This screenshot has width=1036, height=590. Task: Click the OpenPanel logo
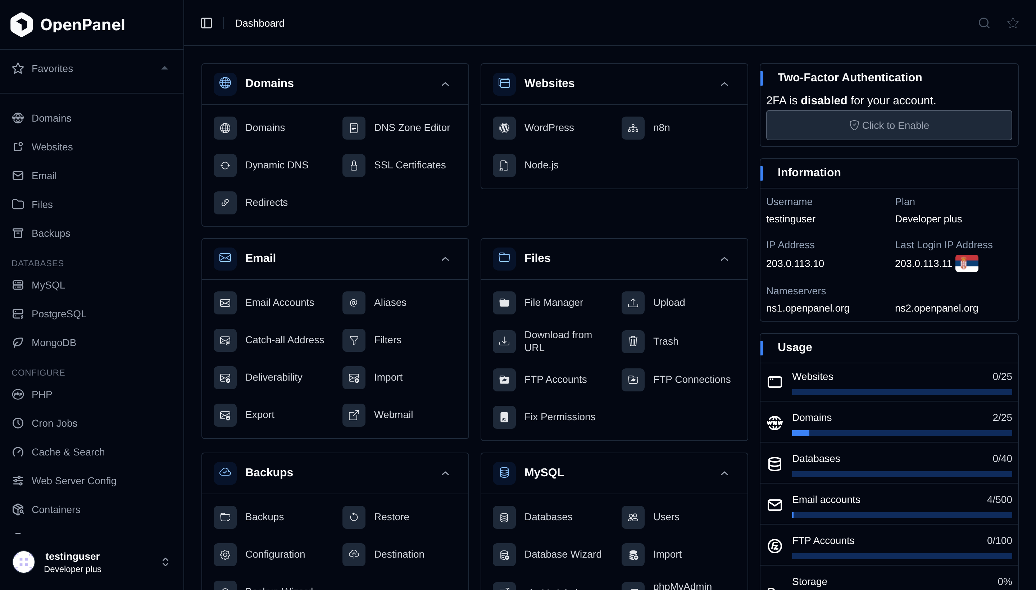(67, 24)
